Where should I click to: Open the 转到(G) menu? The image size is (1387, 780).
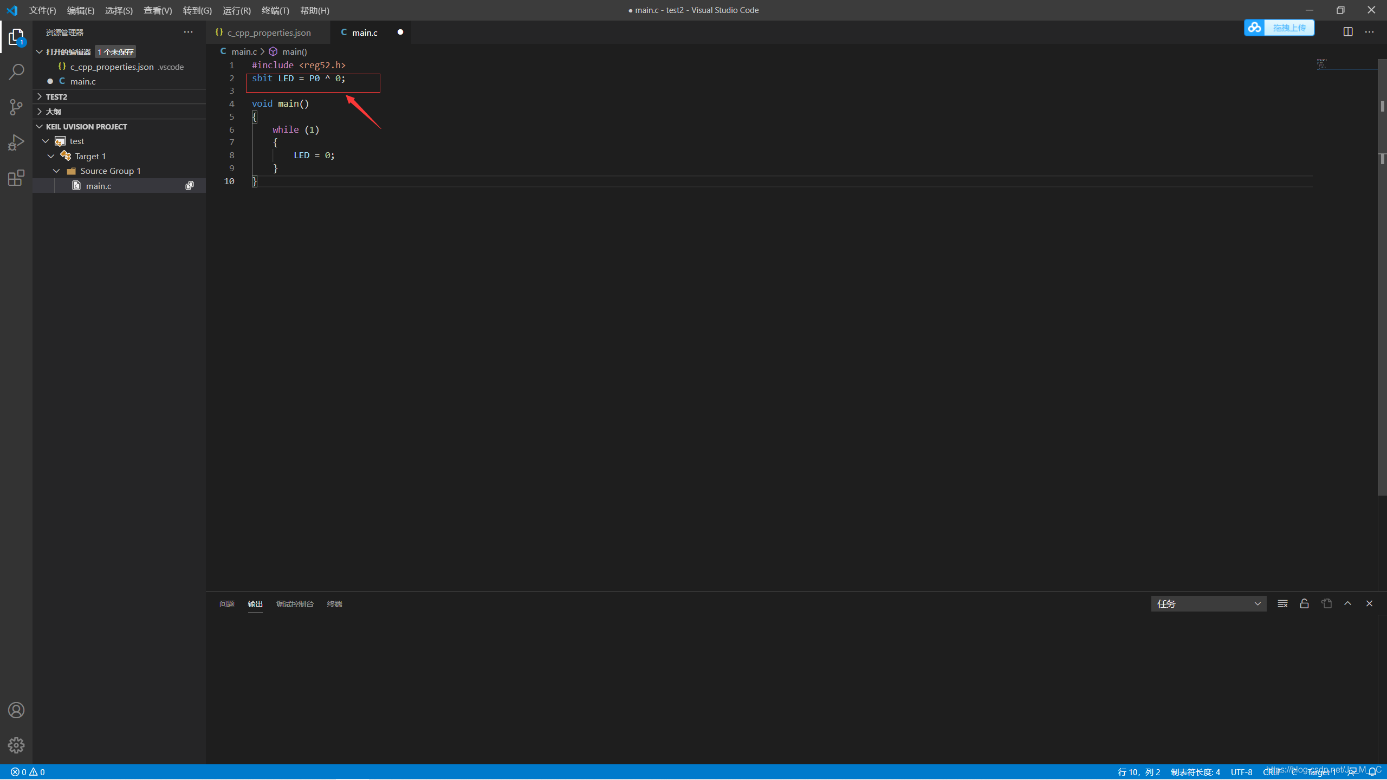[197, 10]
